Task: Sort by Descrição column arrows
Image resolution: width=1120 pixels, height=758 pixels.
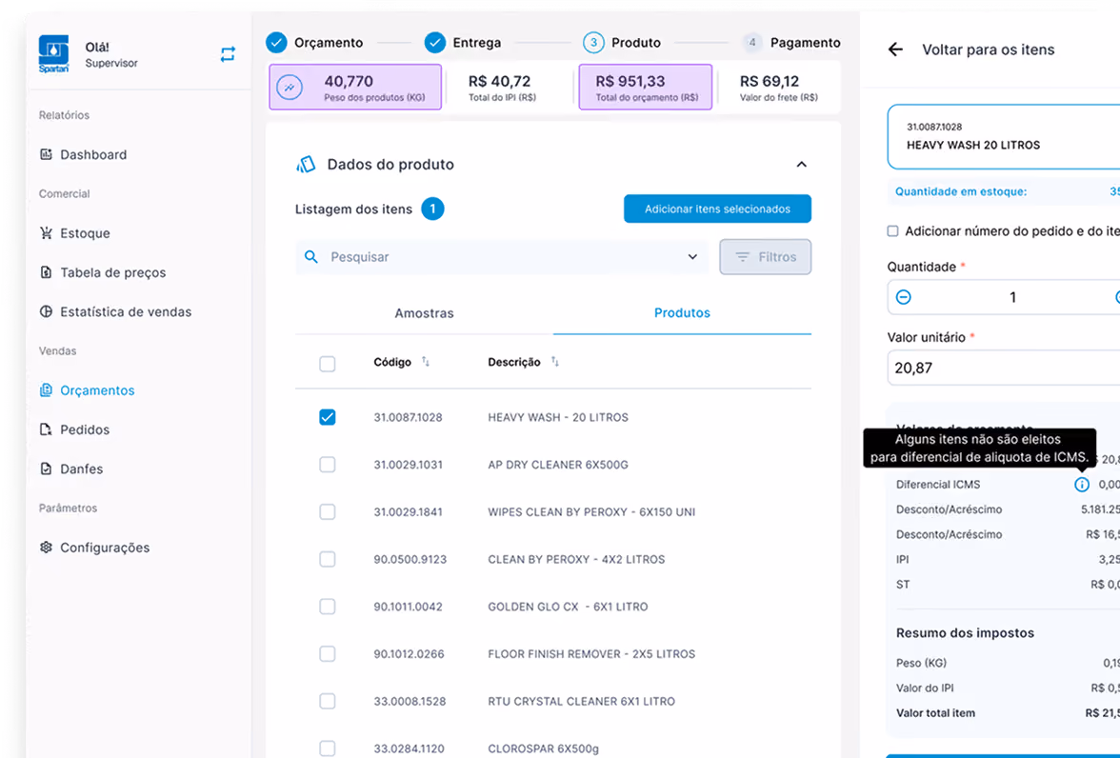Action: pyautogui.click(x=555, y=362)
